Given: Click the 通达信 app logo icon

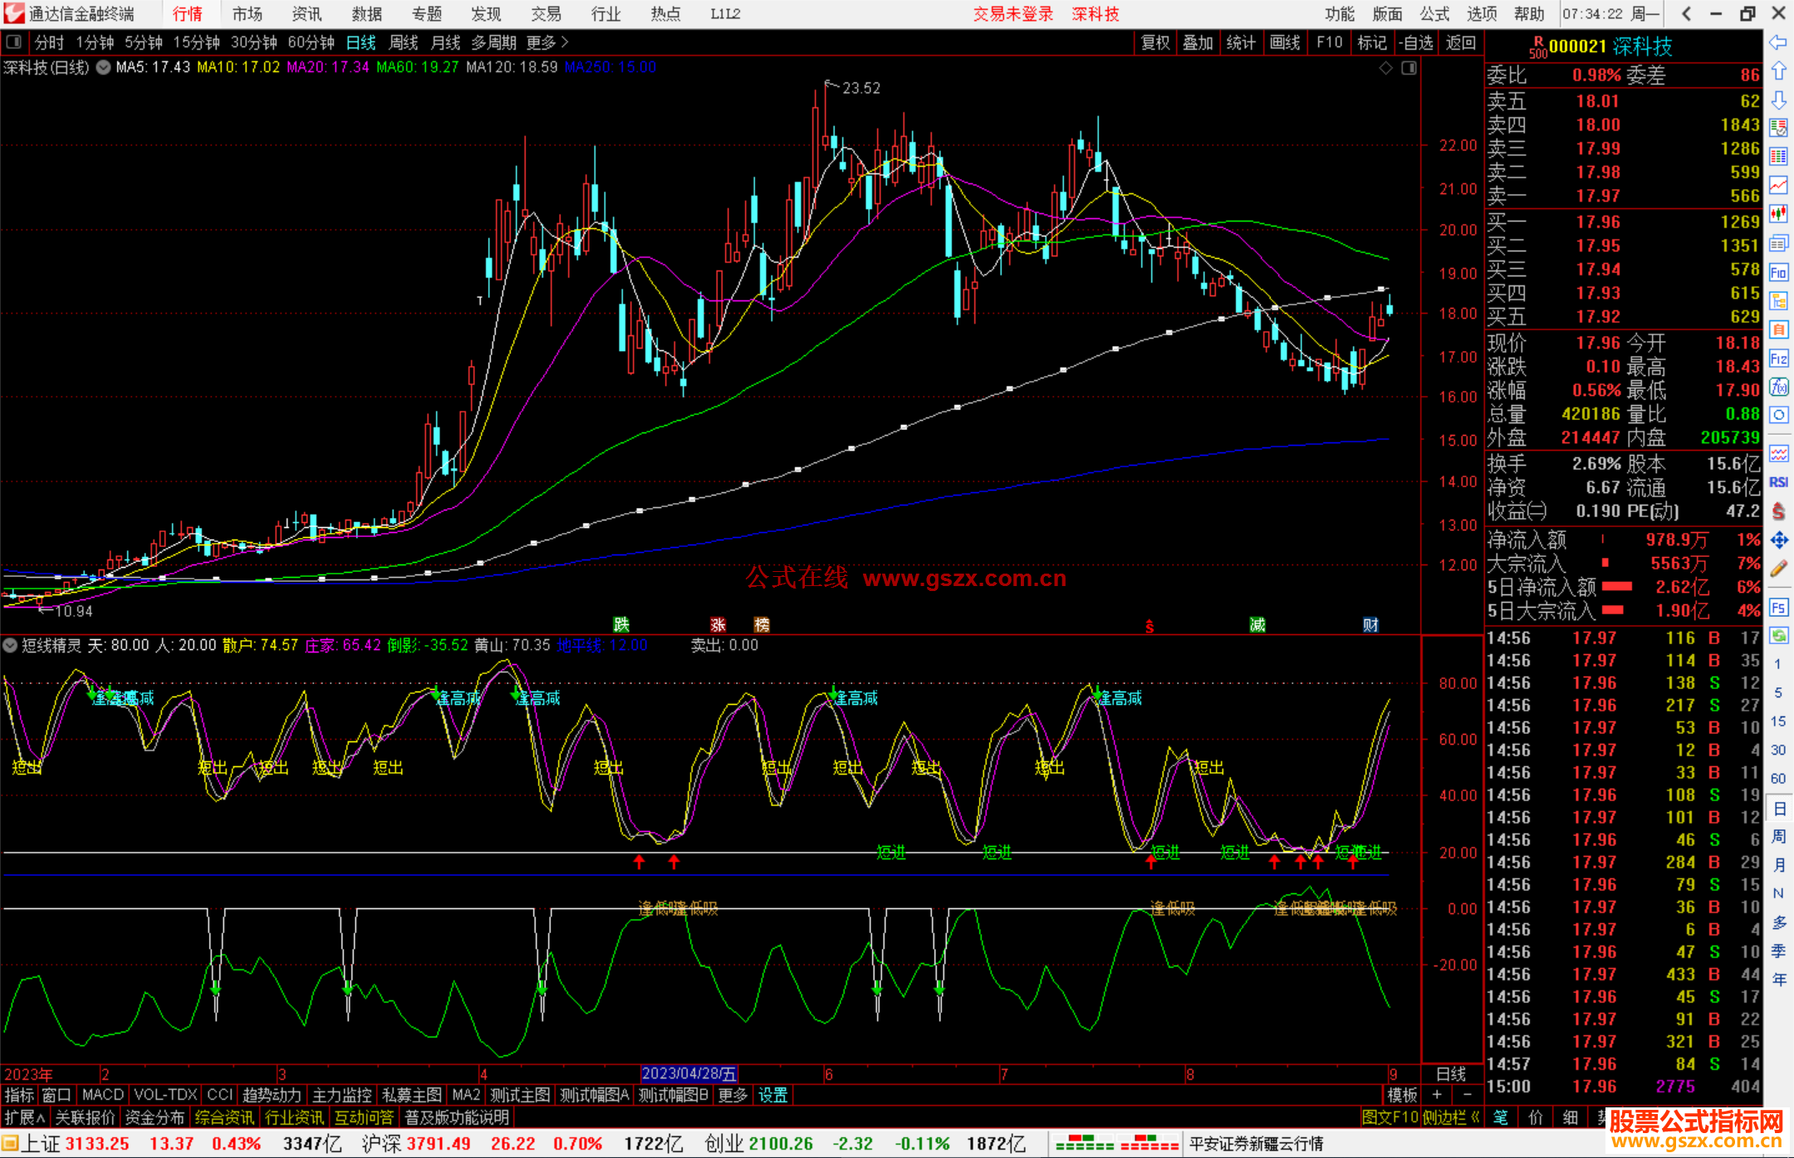Looking at the screenshot, I should click(14, 14).
